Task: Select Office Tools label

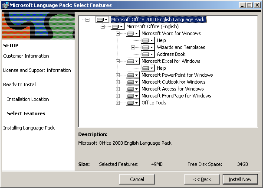Action: [154, 103]
